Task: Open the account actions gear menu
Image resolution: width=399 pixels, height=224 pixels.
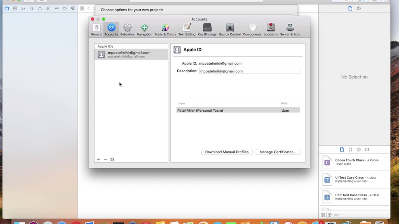Action: pos(113,159)
